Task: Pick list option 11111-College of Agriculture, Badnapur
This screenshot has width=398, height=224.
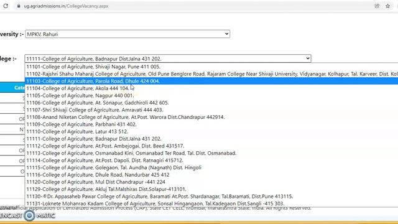Action: click(x=211, y=139)
